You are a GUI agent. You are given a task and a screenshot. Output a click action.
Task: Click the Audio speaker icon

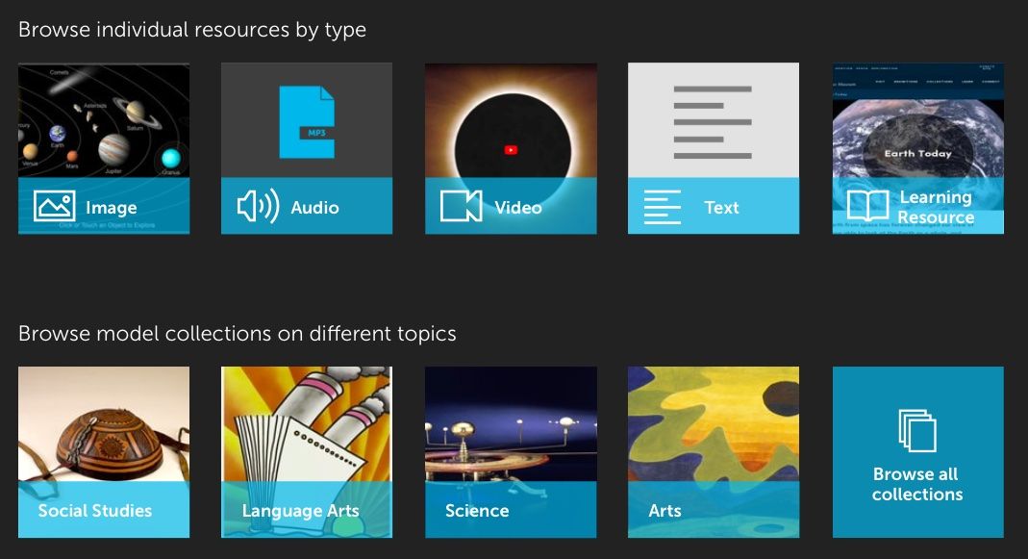(258, 205)
